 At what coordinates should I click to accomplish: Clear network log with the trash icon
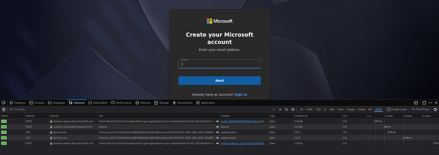[4, 109]
